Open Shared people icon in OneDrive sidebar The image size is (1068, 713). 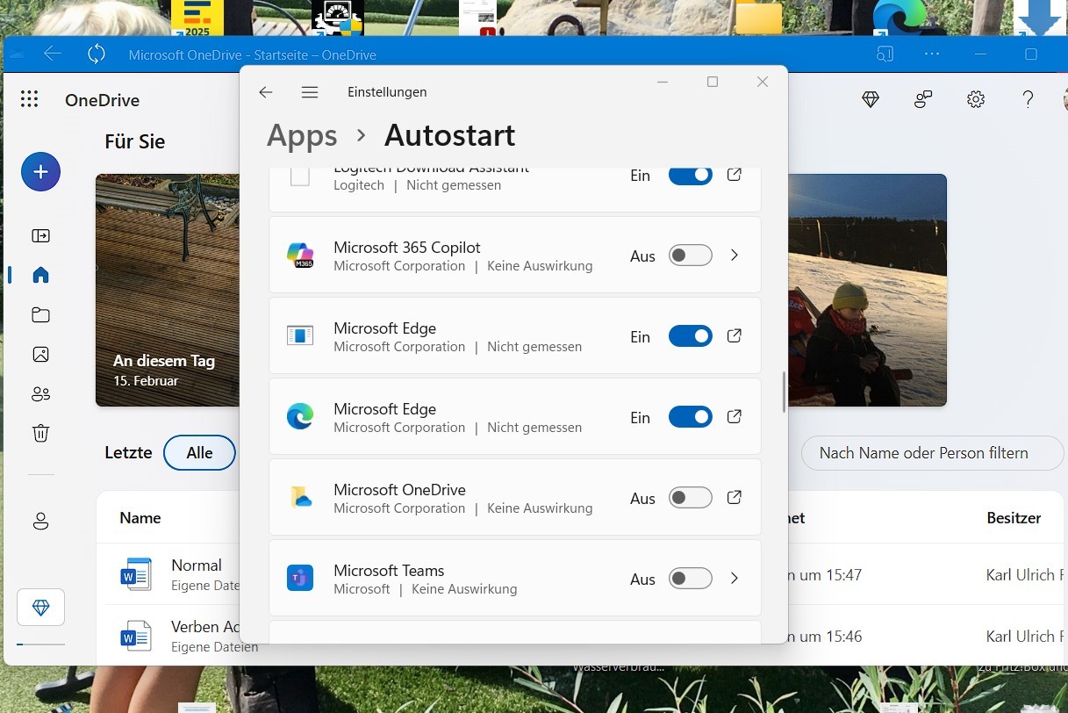[40, 394]
